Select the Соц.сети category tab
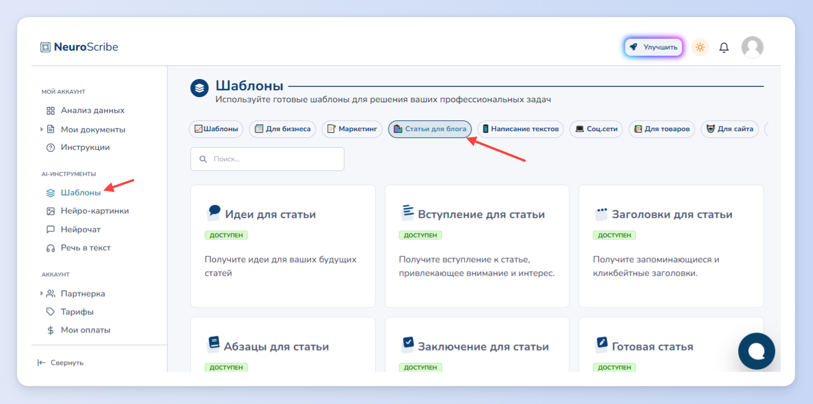This screenshot has height=404, width=813. coord(596,129)
